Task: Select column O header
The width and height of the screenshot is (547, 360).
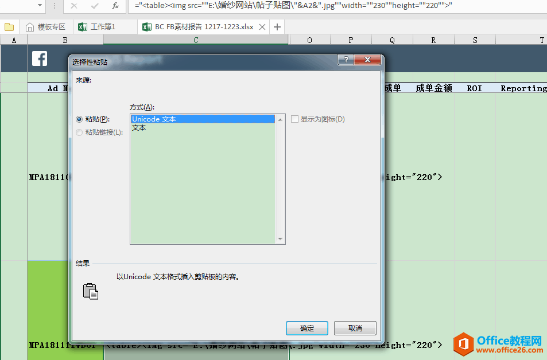Action: (x=310, y=40)
